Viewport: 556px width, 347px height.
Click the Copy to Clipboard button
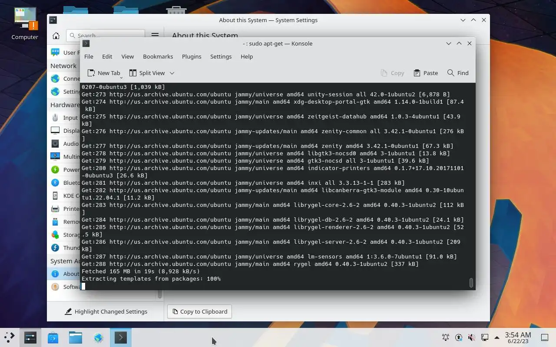tap(200, 311)
